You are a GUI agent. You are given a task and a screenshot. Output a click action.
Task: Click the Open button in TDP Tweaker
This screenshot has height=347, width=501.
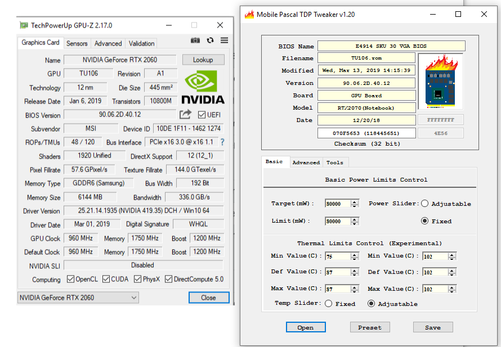(x=306, y=327)
